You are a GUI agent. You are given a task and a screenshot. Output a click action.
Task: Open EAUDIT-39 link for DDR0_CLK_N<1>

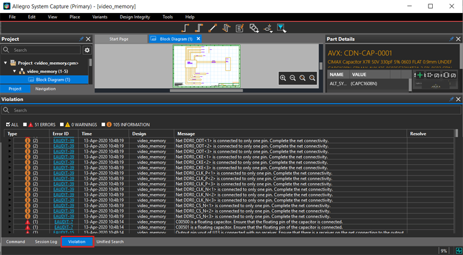click(64, 189)
